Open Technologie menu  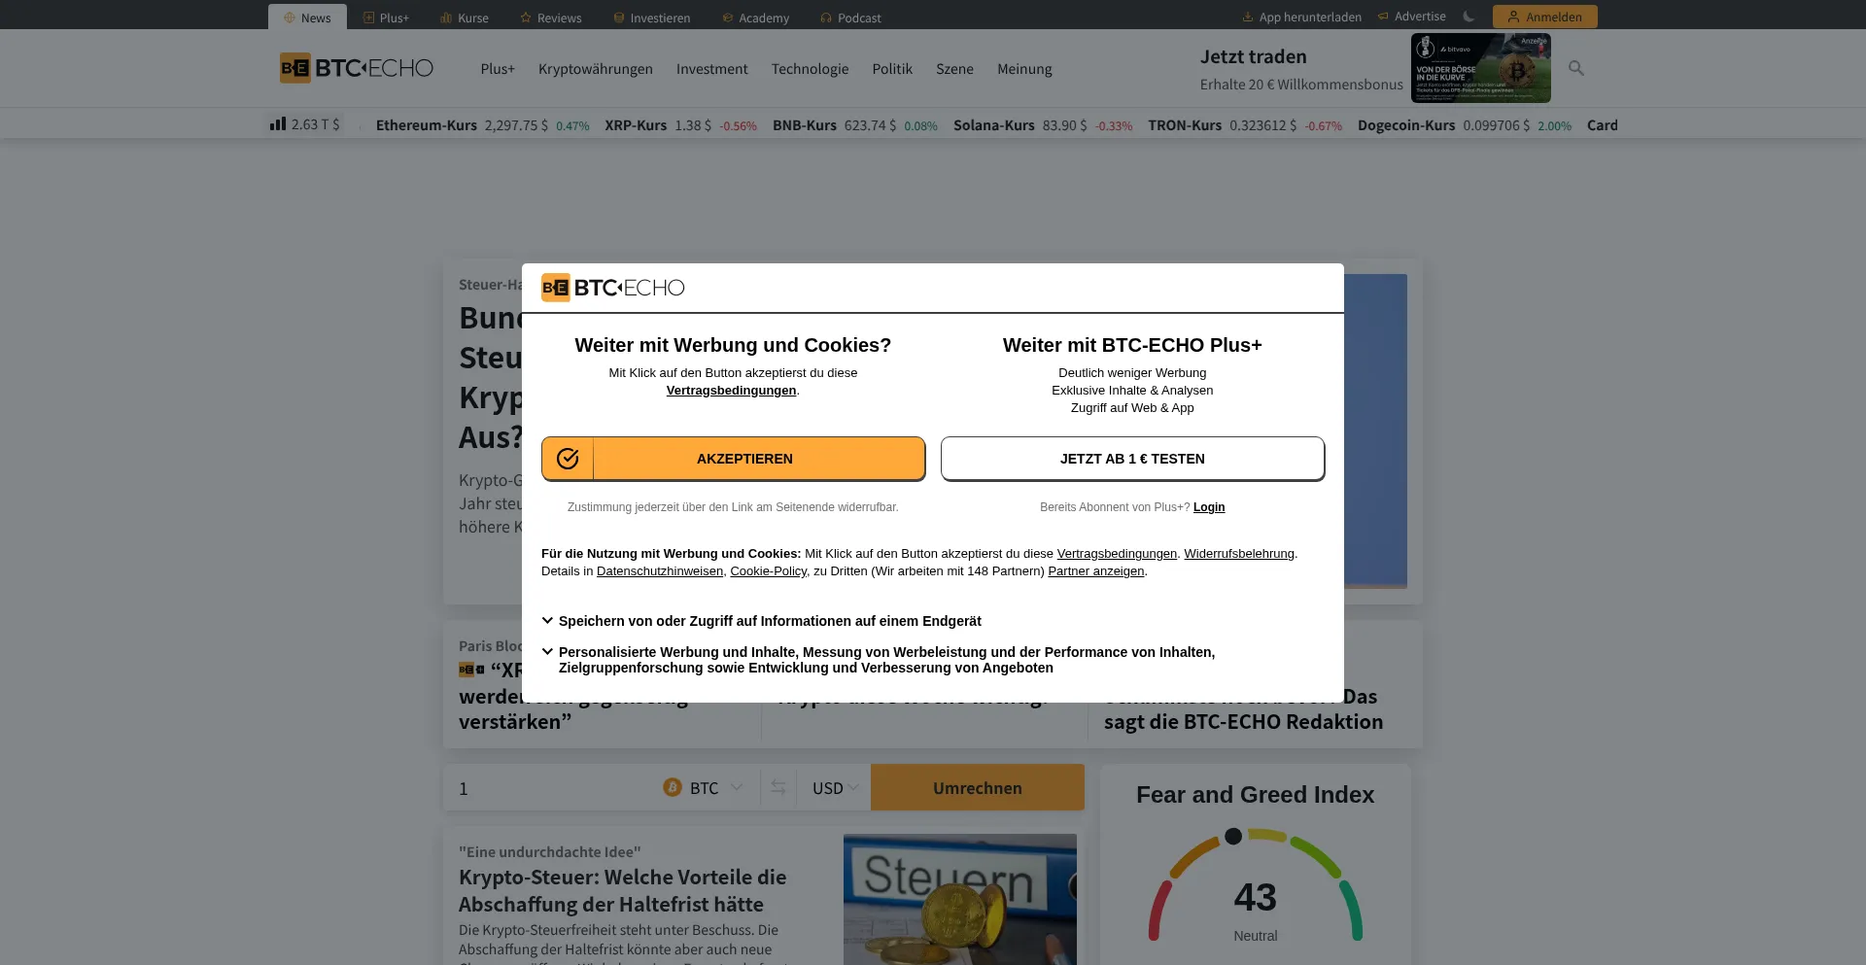coord(810,69)
